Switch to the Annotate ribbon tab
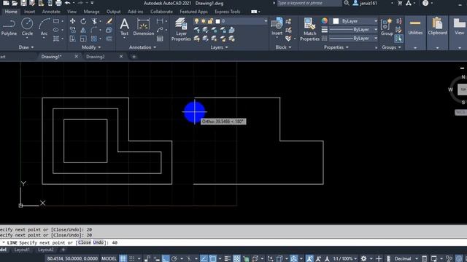This screenshot has width=467, height=262. (x=51, y=12)
